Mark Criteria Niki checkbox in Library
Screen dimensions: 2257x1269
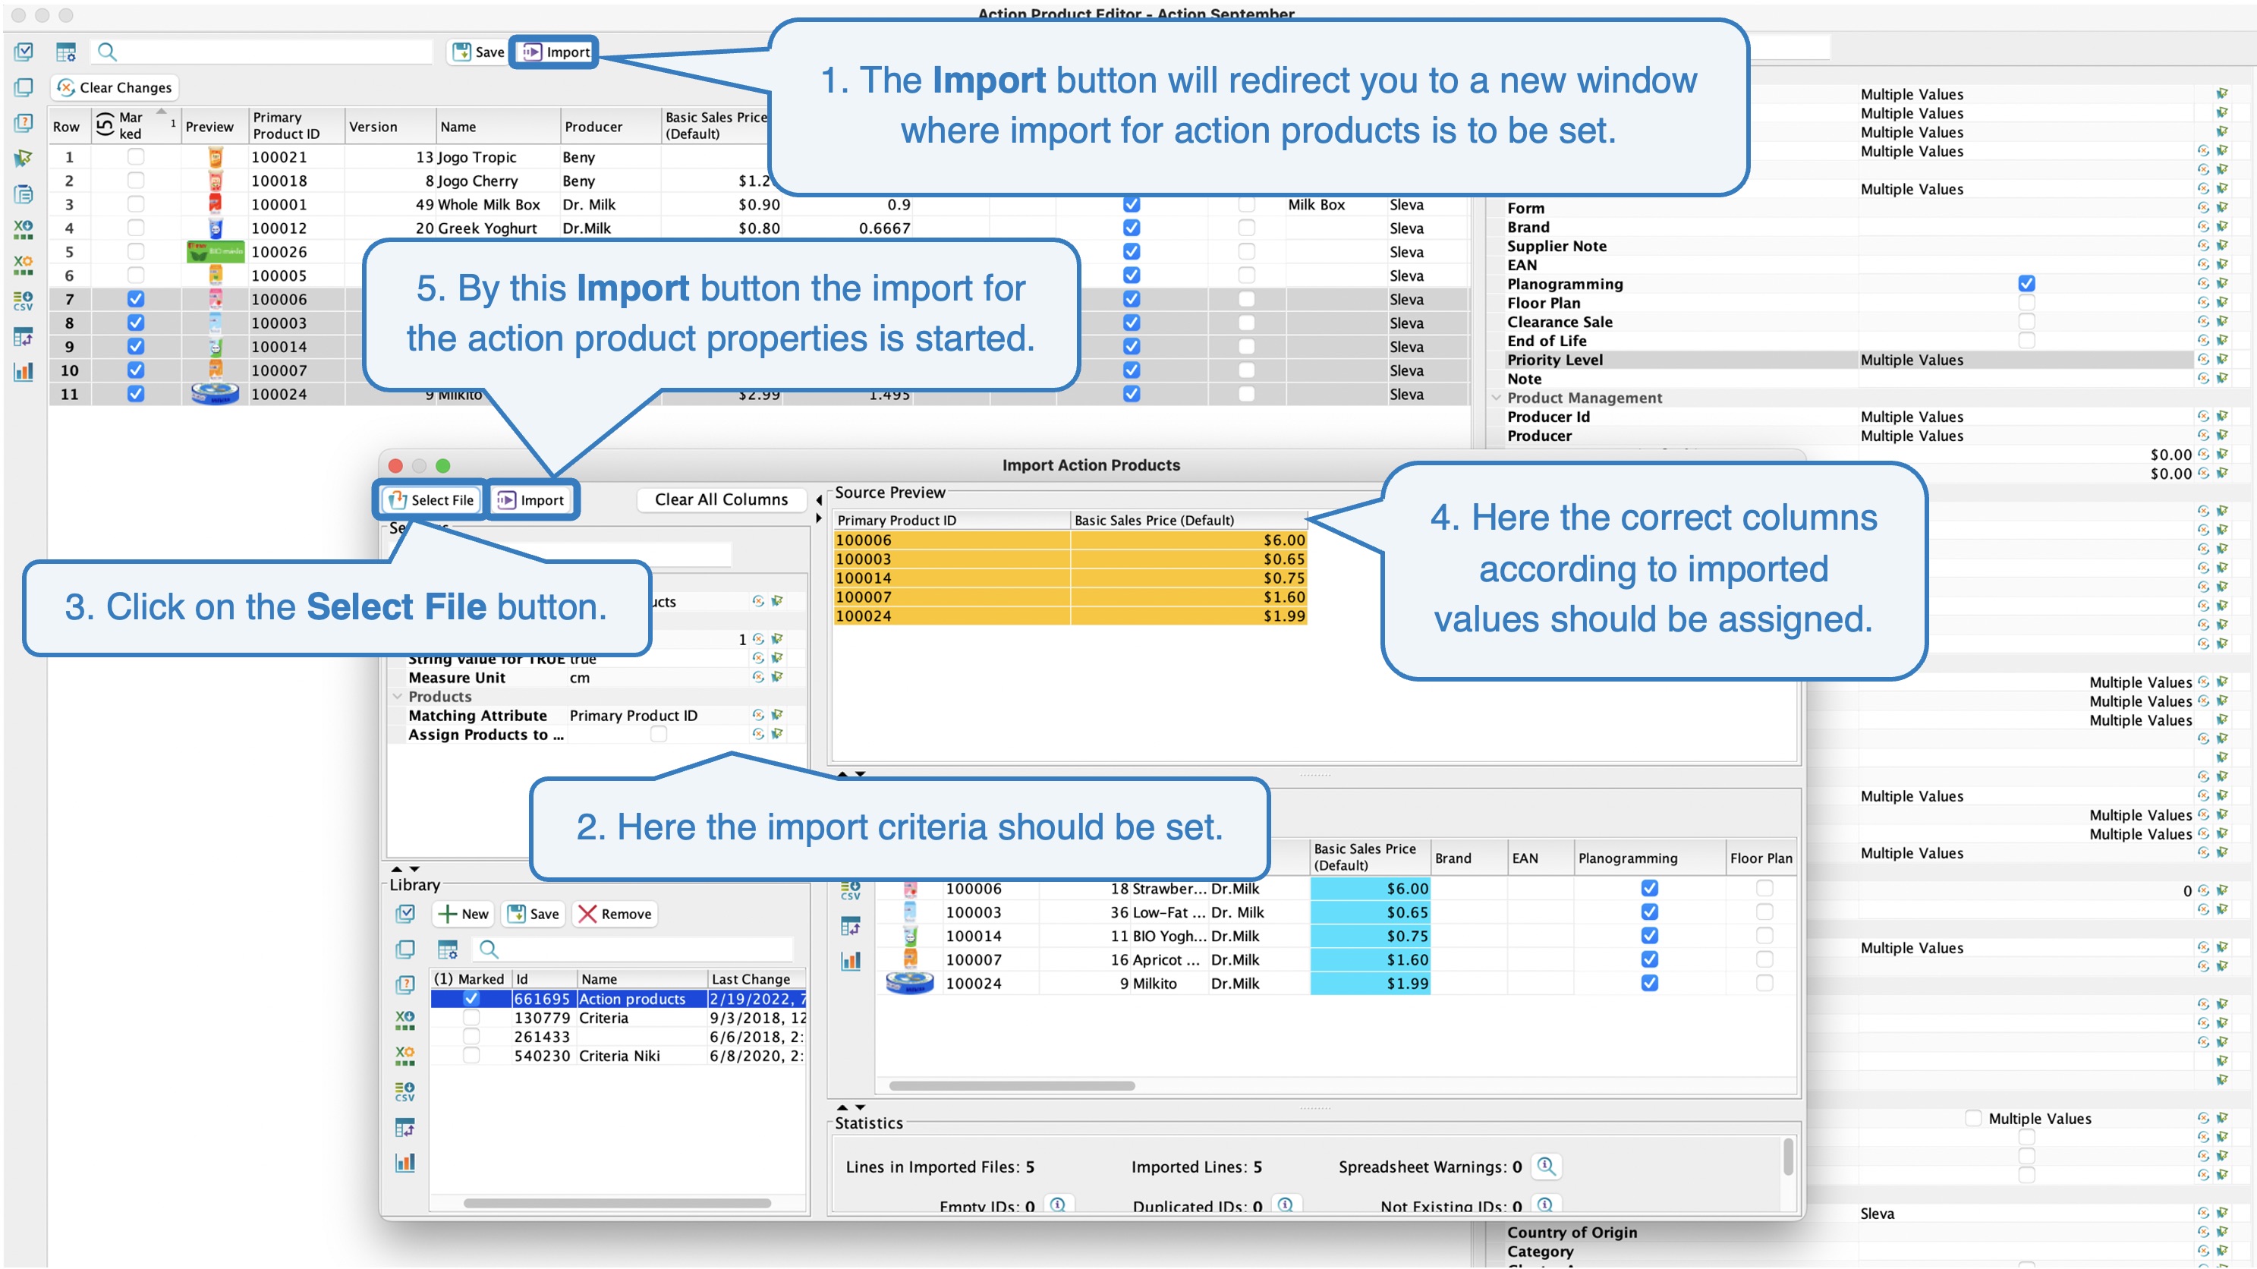click(471, 1055)
